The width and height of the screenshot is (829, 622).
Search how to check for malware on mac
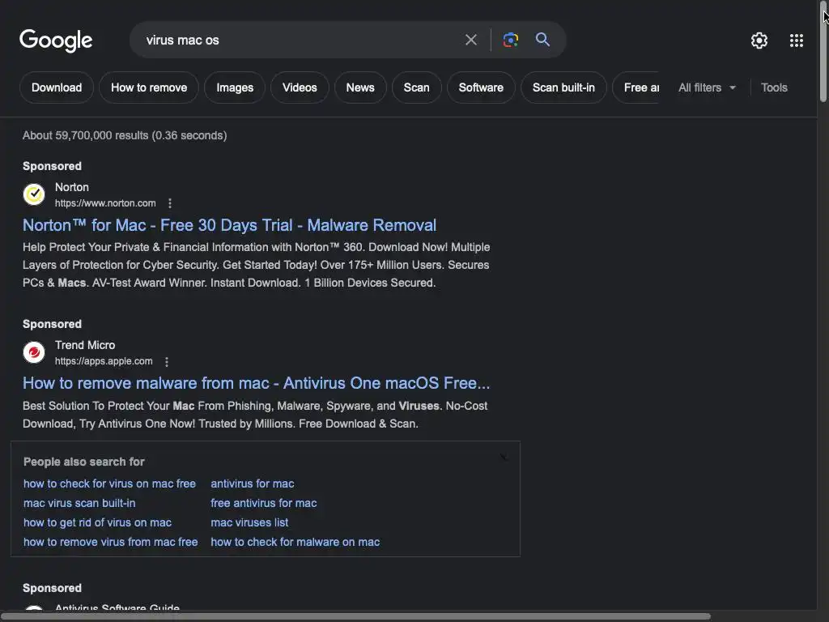tap(295, 542)
